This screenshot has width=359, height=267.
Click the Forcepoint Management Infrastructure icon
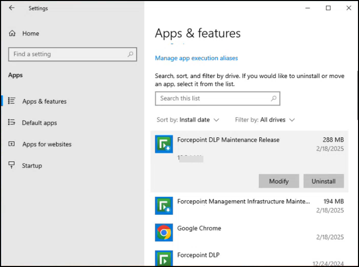click(x=164, y=206)
